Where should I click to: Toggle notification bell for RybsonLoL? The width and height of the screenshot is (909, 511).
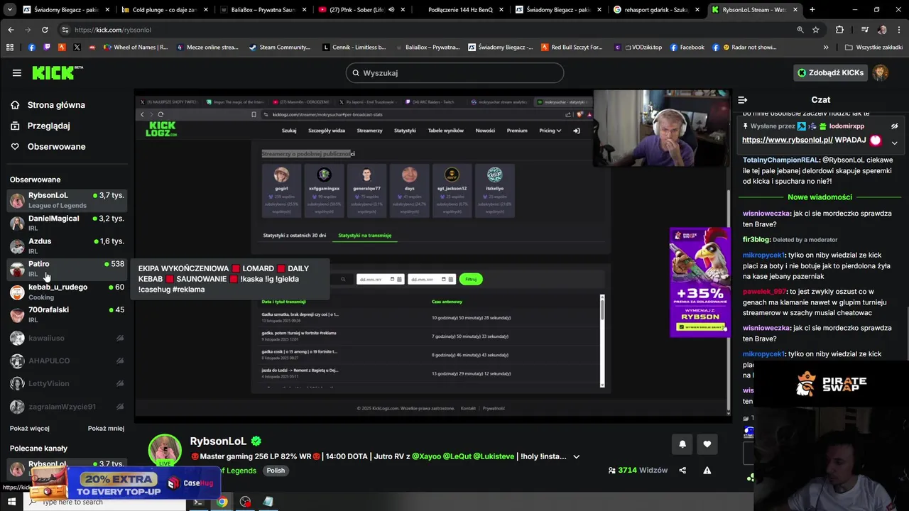[x=682, y=444]
